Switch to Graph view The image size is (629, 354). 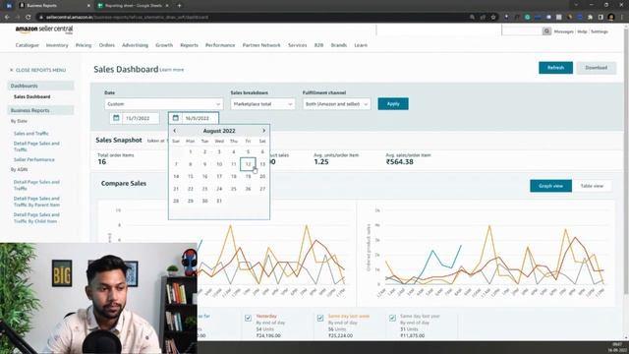pyautogui.click(x=550, y=186)
